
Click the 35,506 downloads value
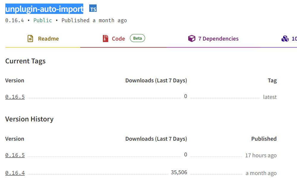click(179, 172)
